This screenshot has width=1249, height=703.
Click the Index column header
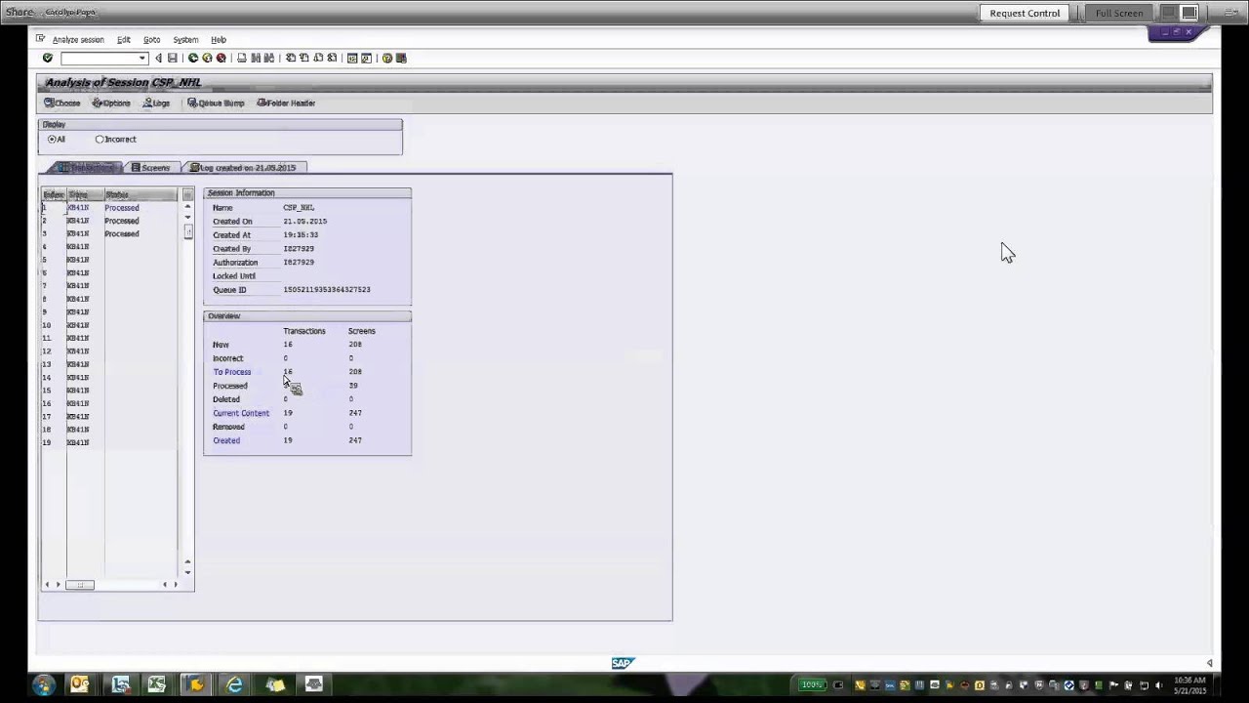(54, 194)
